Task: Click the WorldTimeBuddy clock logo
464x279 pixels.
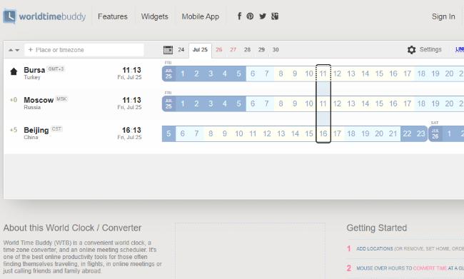Action: point(9,16)
